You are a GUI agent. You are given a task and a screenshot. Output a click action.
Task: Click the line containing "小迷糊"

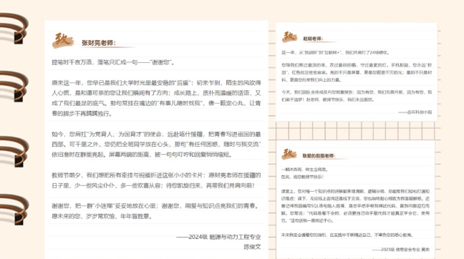(x=155, y=206)
